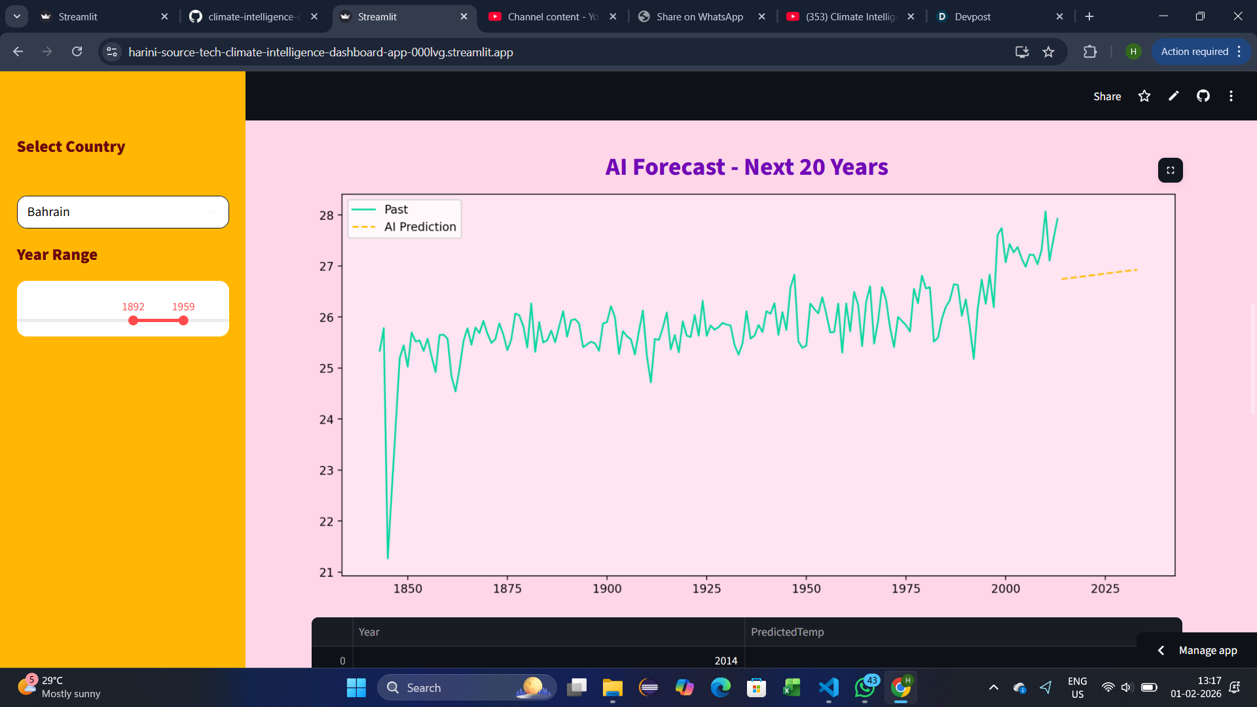Bookmark this page with star icon

click(x=1049, y=52)
